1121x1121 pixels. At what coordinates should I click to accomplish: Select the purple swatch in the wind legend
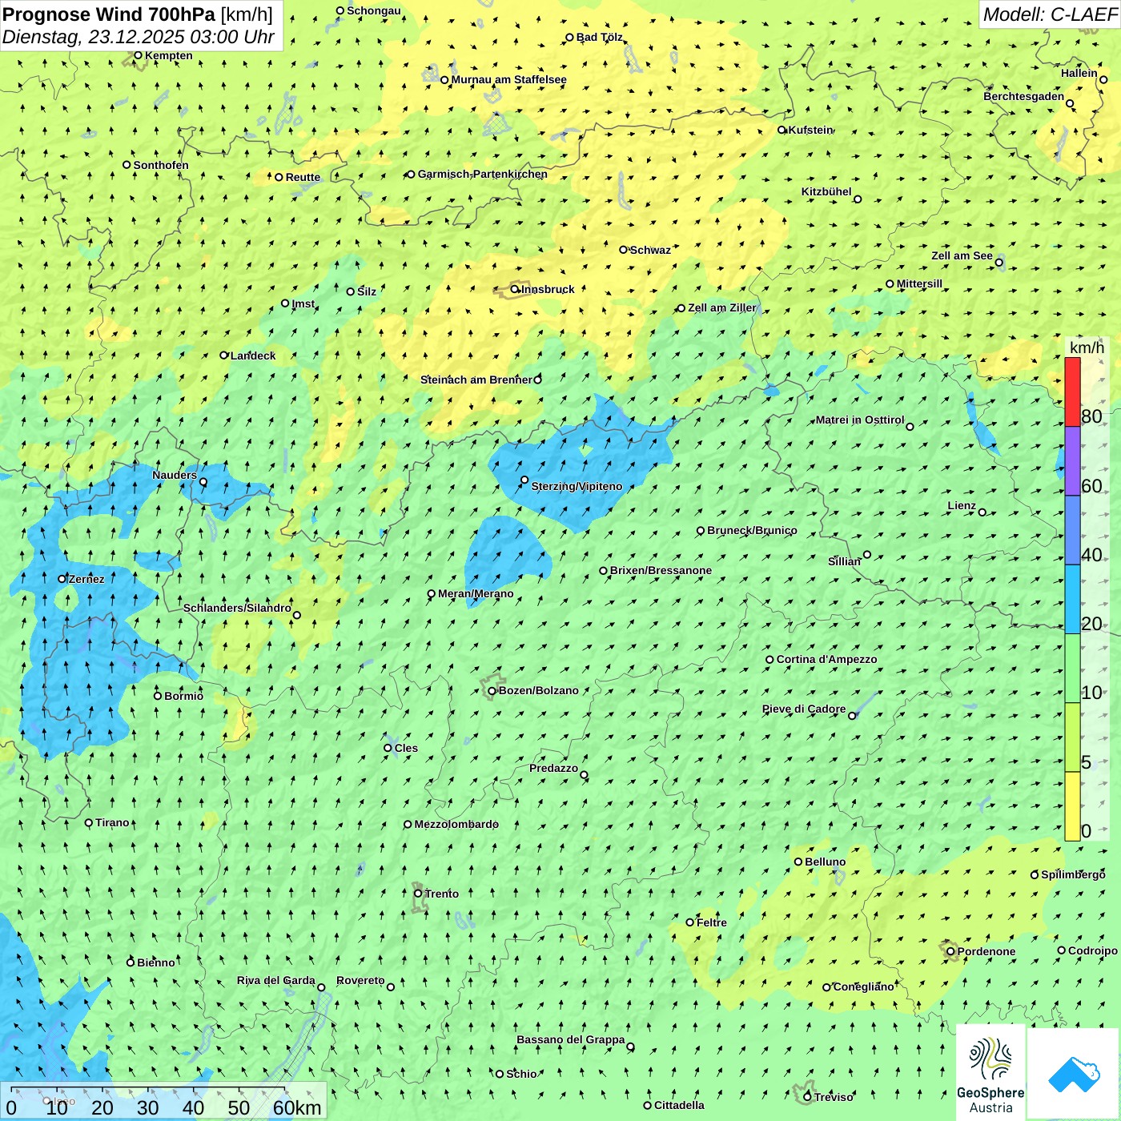(x=1072, y=461)
